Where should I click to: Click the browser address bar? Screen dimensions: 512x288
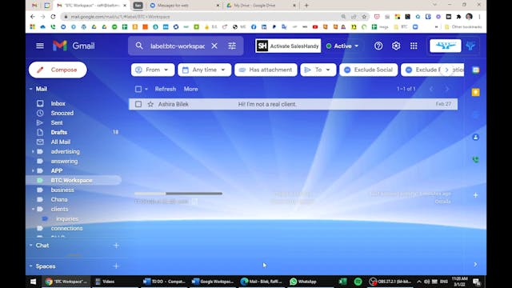(202, 17)
